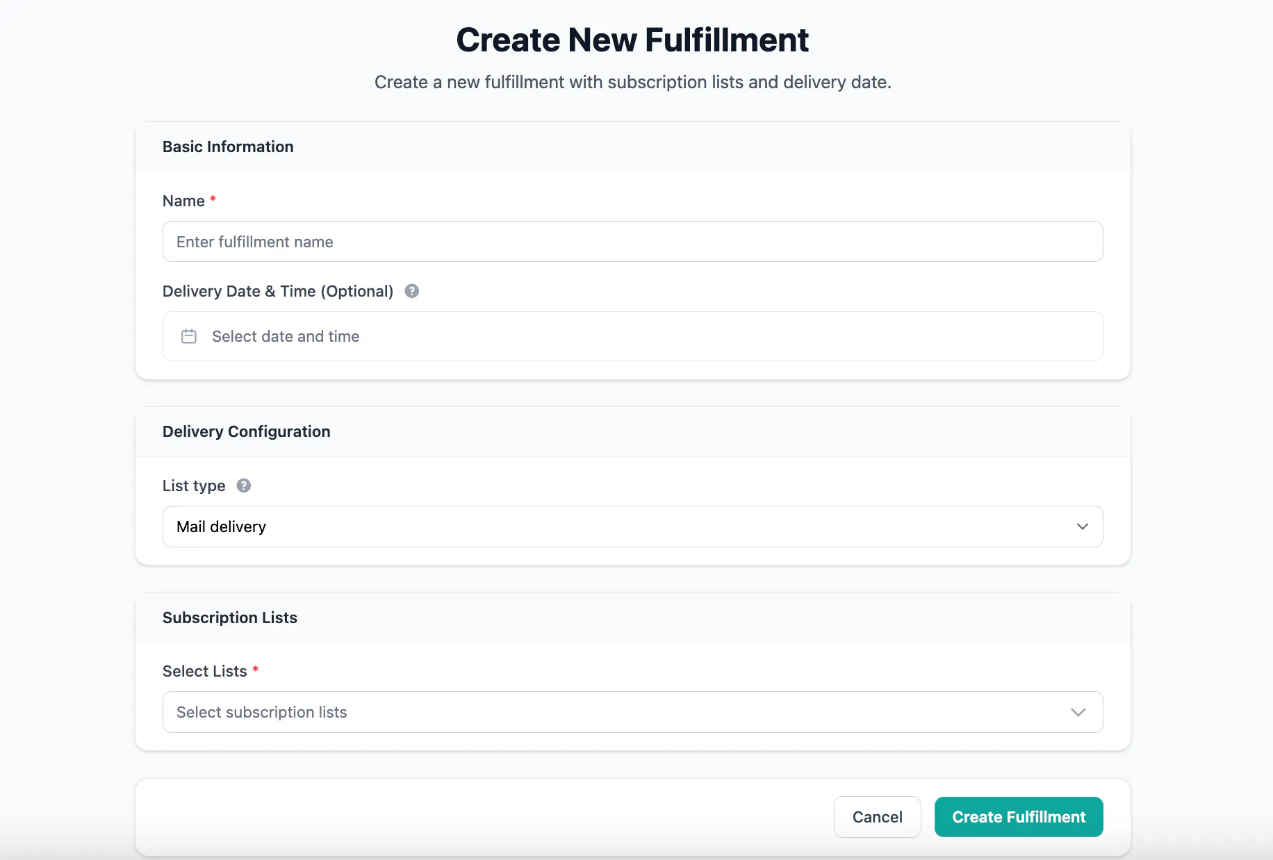This screenshot has width=1273, height=860.
Task: Open the Select subscription lists dropdown
Action: pyautogui.click(x=632, y=712)
